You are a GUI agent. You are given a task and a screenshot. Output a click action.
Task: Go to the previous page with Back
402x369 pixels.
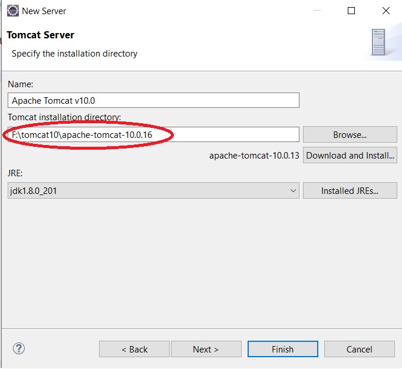tap(134, 349)
